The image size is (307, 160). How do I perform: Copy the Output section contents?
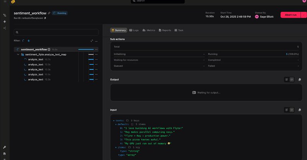[x=300, y=79]
